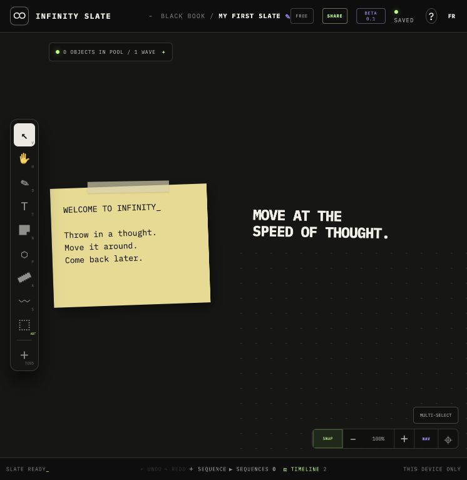Pick the Text tool
467x480 pixels.
pyautogui.click(x=24, y=207)
